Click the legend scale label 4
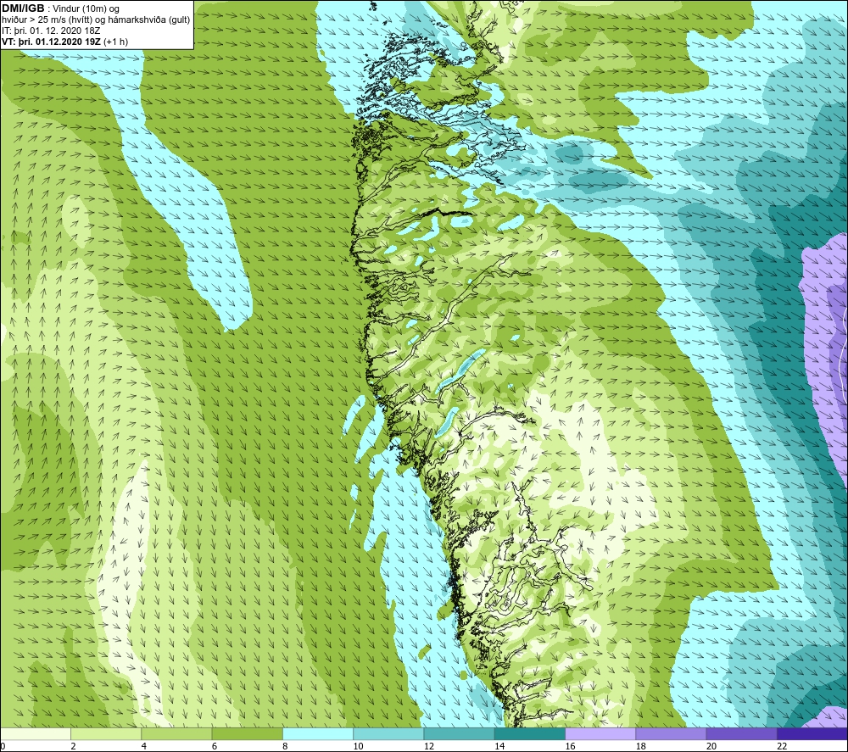Viewport: 848px width, 752px height. coord(144,746)
